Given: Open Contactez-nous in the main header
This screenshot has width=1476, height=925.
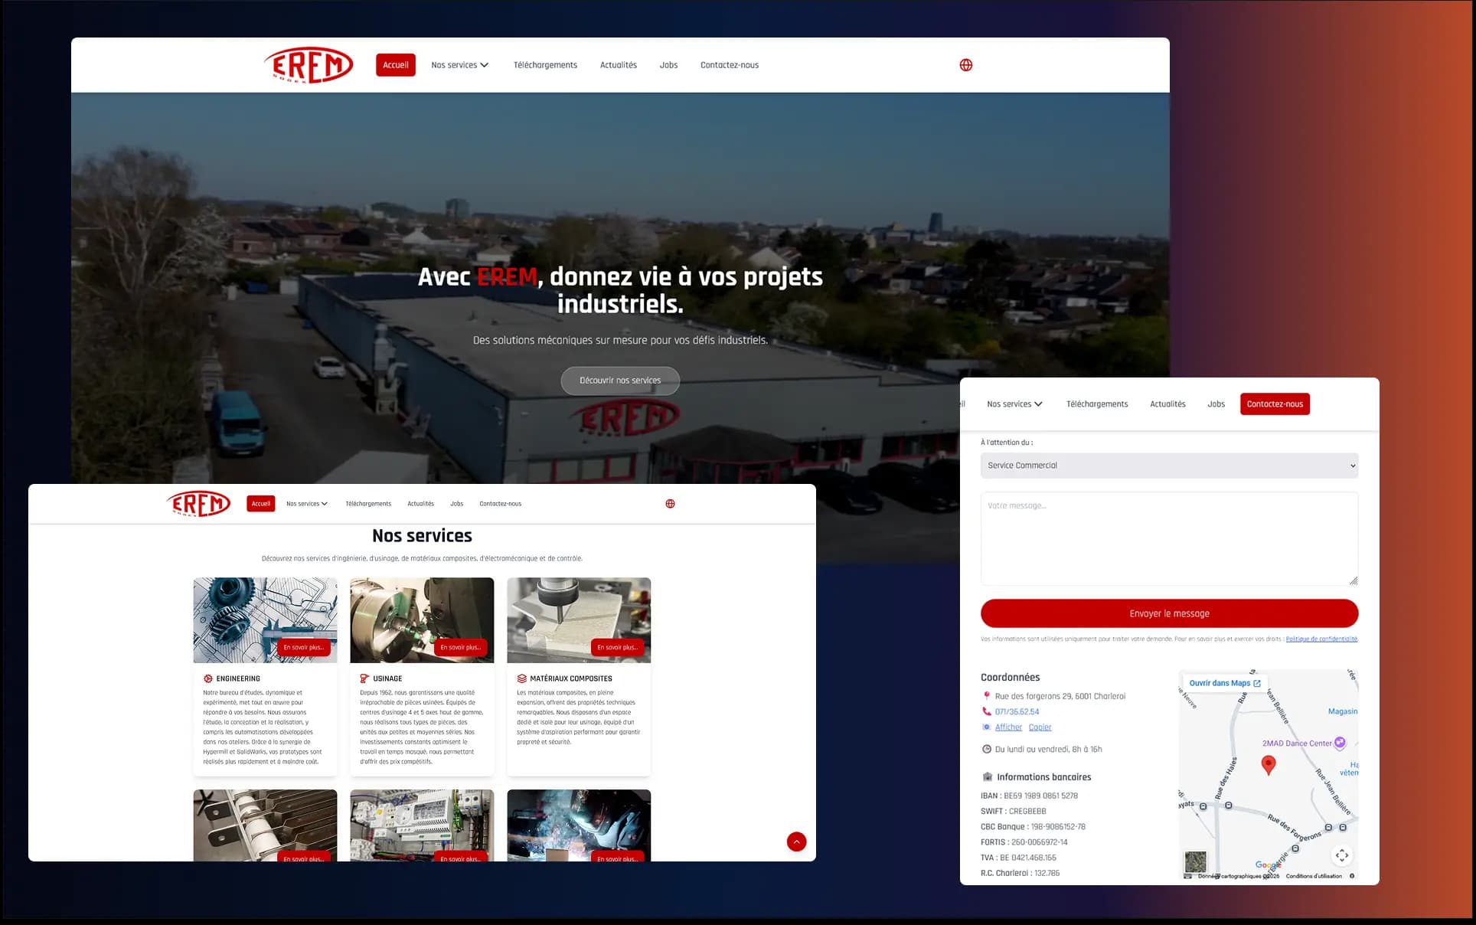Looking at the screenshot, I should click(x=730, y=65).
